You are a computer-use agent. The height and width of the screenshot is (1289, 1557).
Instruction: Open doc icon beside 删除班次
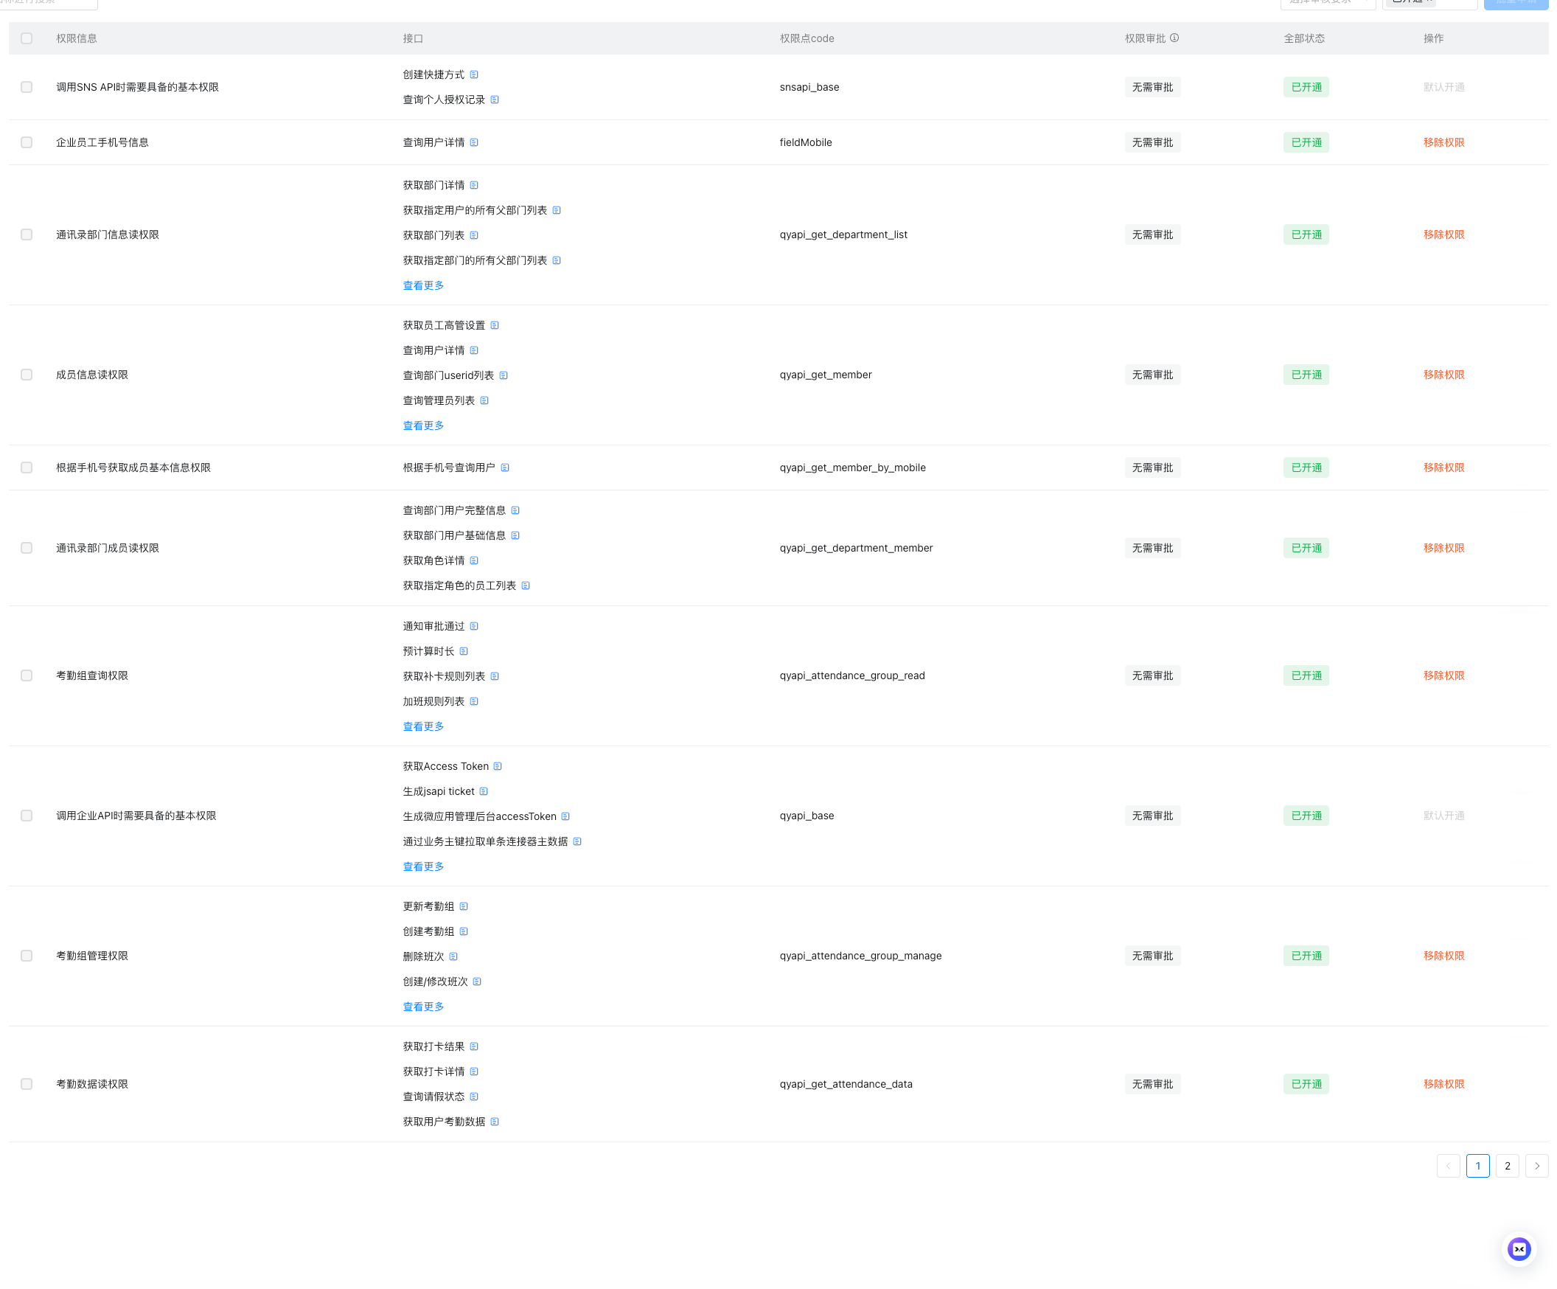click(x=453, y=957)
